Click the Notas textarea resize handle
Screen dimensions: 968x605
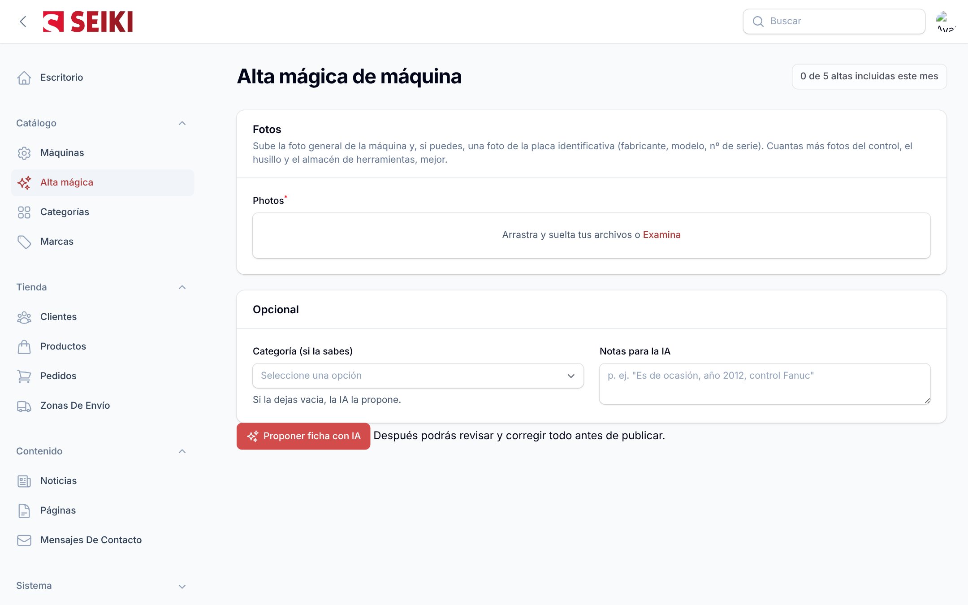pos(927,400)
